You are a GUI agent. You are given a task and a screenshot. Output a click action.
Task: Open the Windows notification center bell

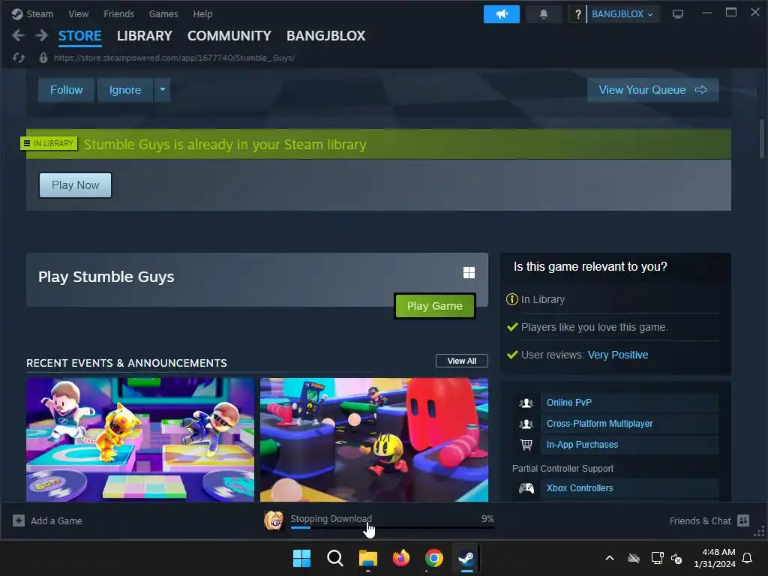[x=748, y=558]
